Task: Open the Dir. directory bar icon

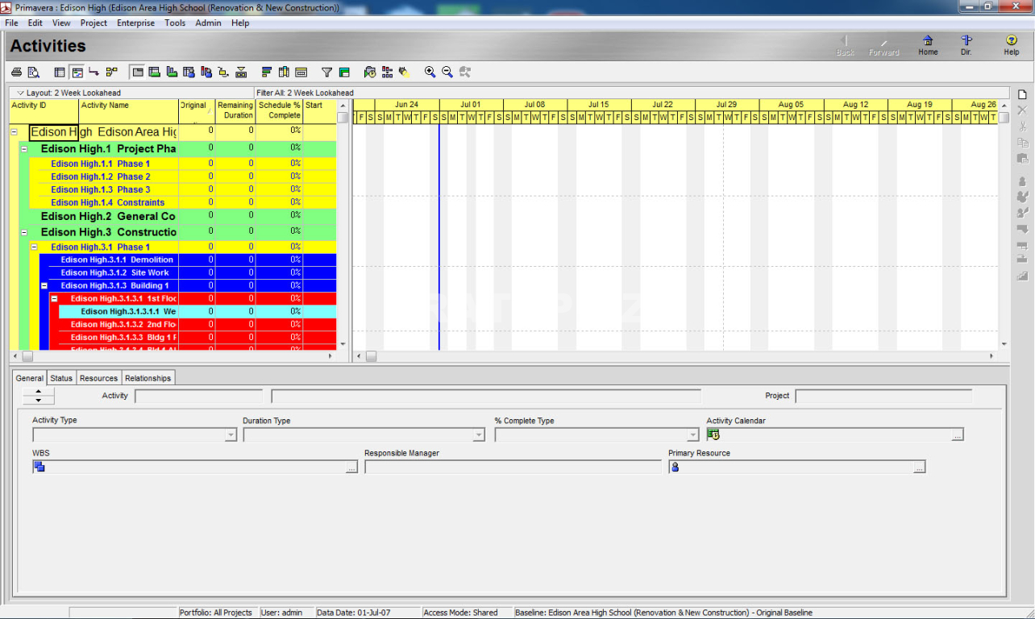Action: (966, 45)
